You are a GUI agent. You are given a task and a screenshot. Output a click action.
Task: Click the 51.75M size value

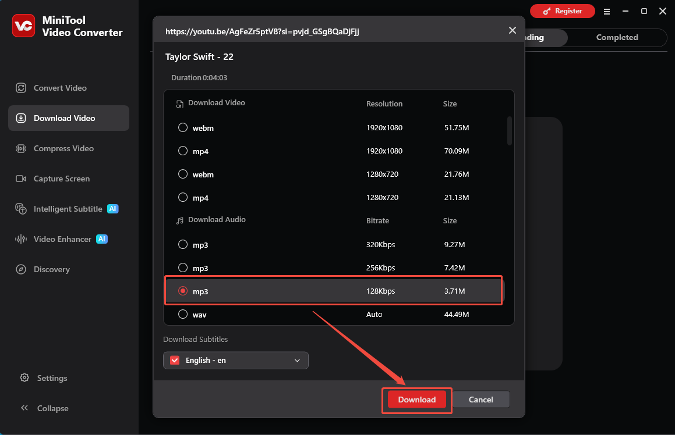457,128
